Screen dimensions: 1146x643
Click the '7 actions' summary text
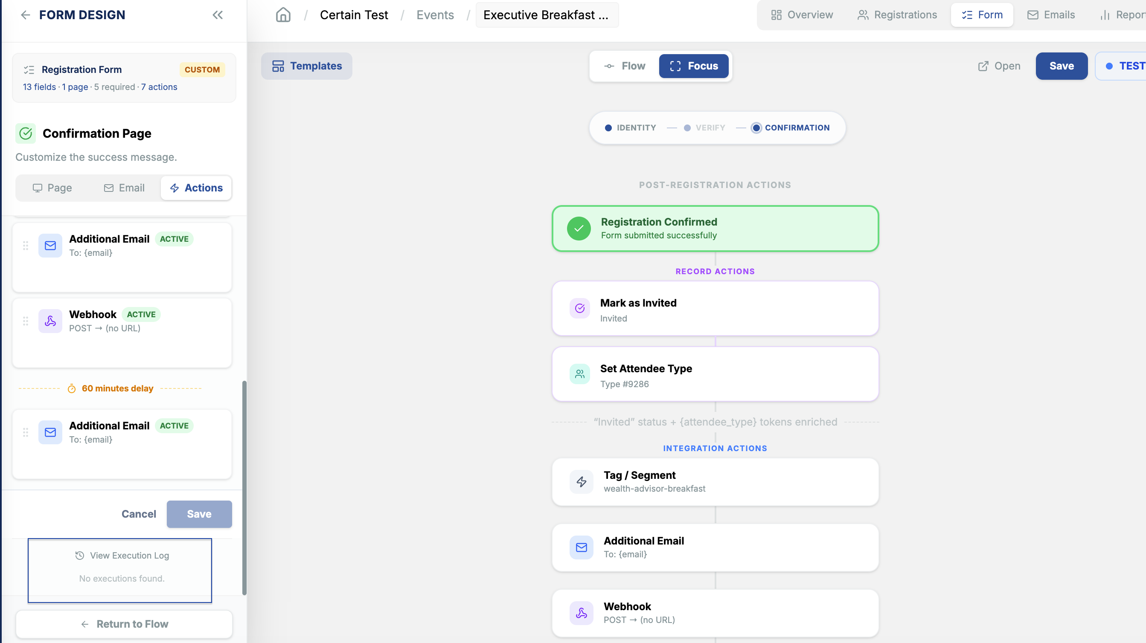coord(159,87)
